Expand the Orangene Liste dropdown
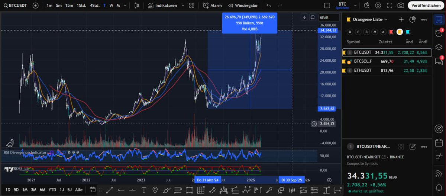The height and width of the screenshot is (196, 446). pos(369,19)
